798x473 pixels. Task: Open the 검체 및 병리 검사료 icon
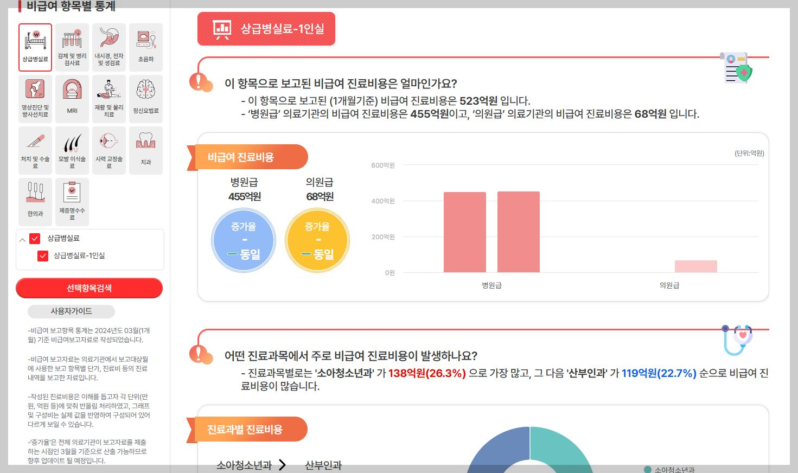tap(72, 47)
